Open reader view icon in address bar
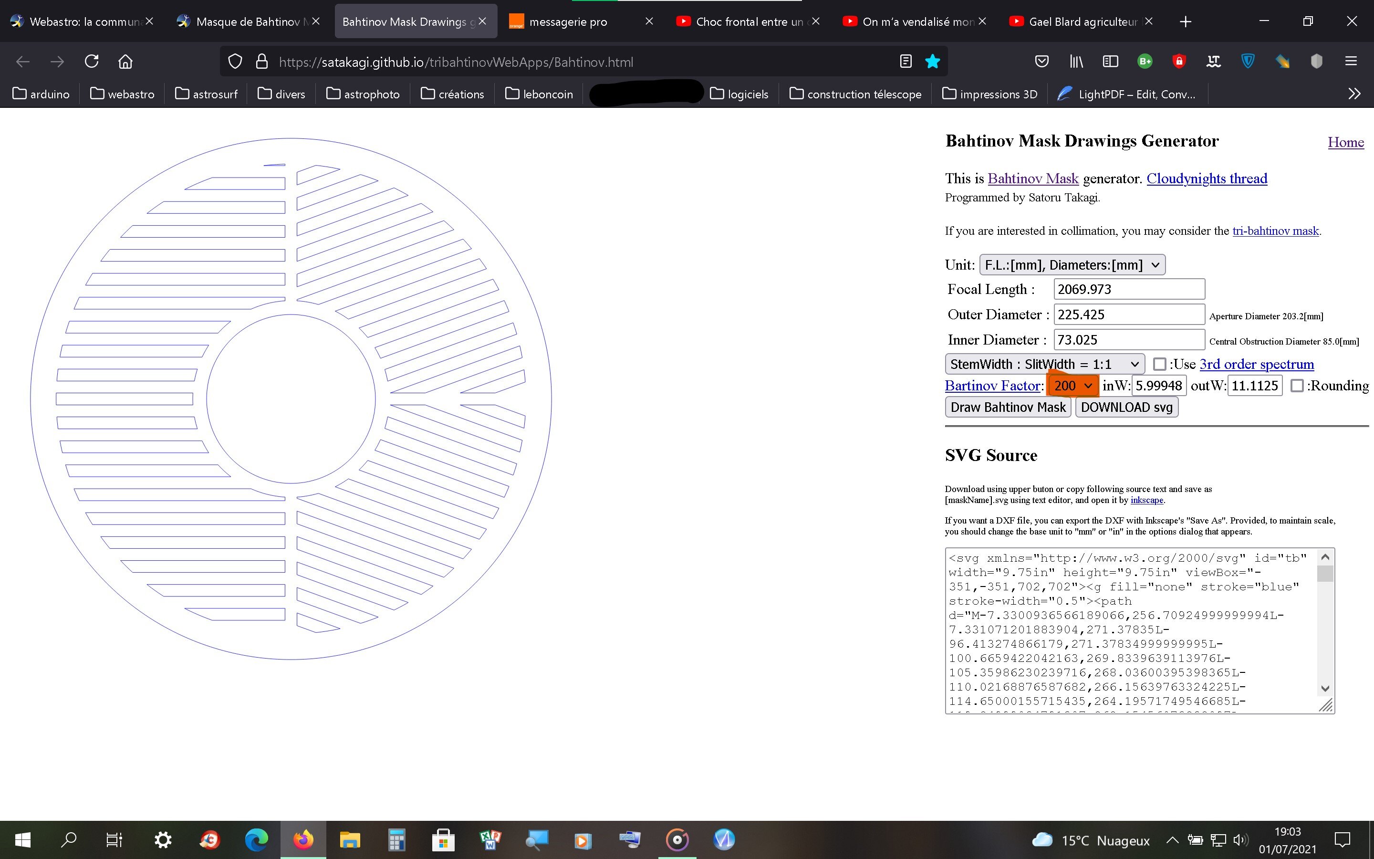 point(906,62)
